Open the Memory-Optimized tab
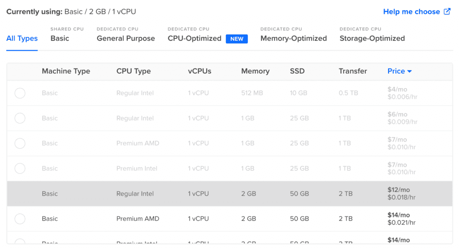Viewport: 460px width, 248px height. [293, 38]
